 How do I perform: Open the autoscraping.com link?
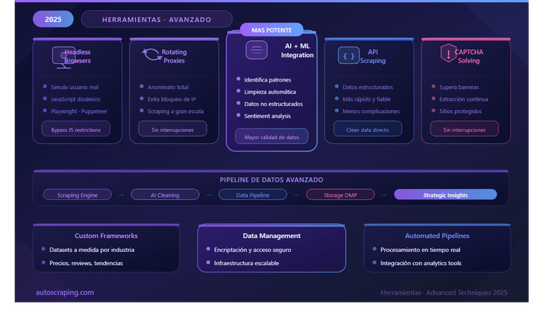click(x=65, y=292)
